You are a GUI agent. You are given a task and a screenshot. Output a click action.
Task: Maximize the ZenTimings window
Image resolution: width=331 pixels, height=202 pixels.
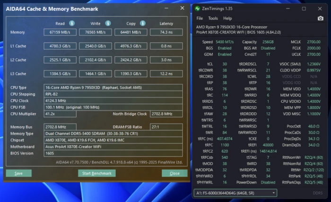[x=304, y=8]
